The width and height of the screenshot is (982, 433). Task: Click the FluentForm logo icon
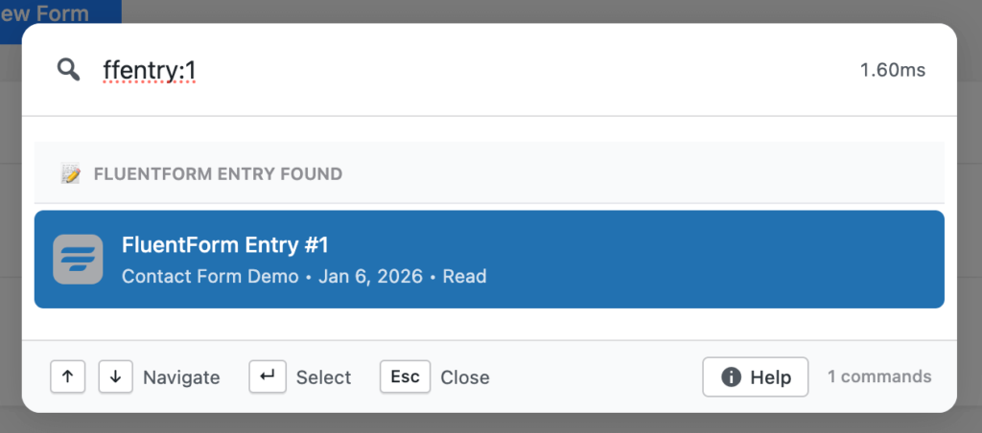(78, 259)
